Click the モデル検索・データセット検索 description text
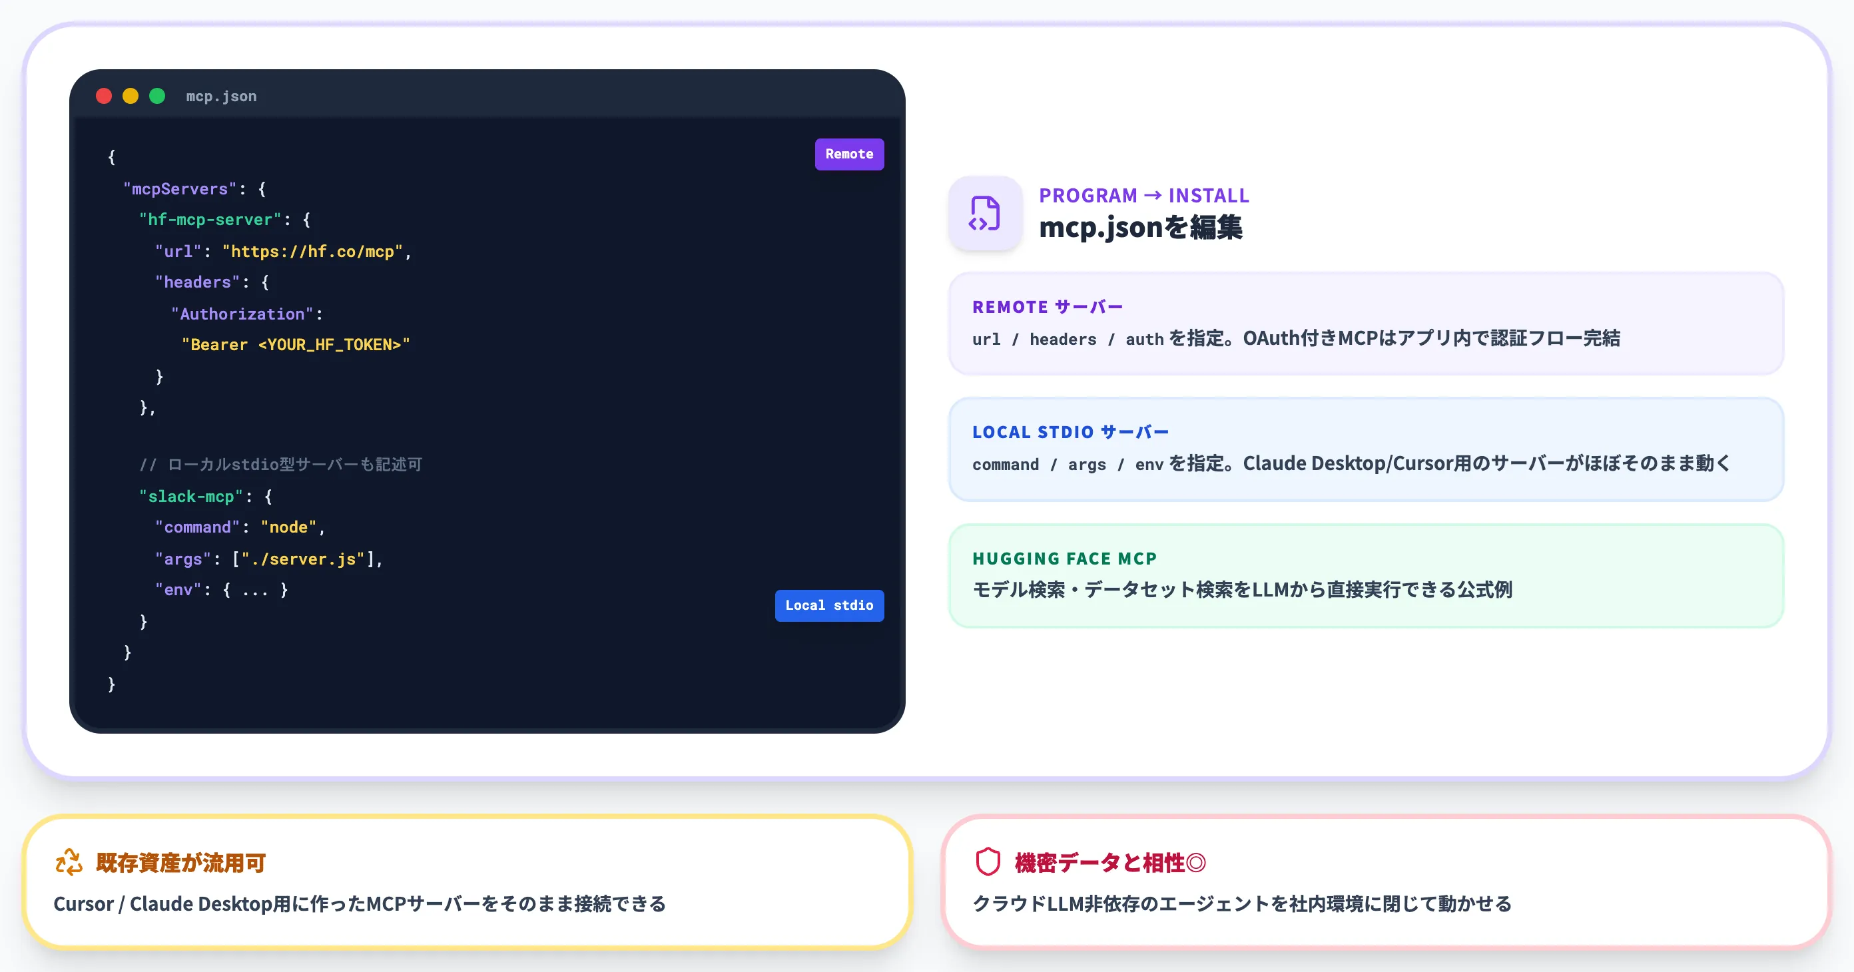Screen dimensions: 1854x972 coord(1242,590)
